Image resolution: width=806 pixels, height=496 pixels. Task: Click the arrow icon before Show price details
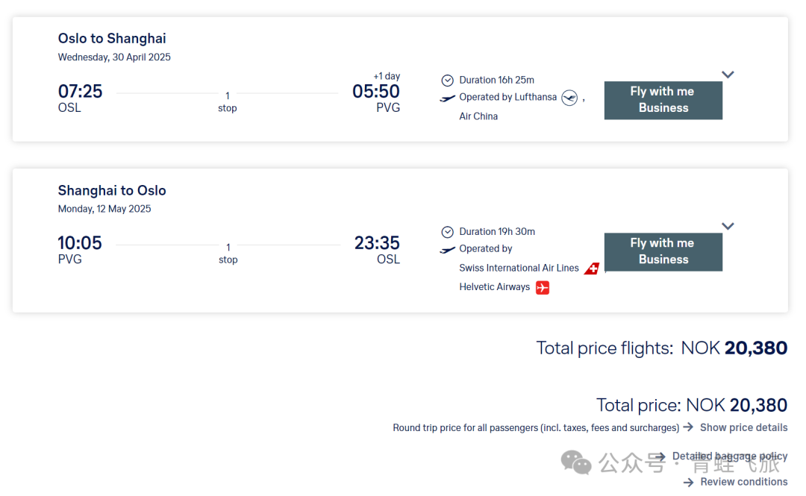tap(688, 427)
